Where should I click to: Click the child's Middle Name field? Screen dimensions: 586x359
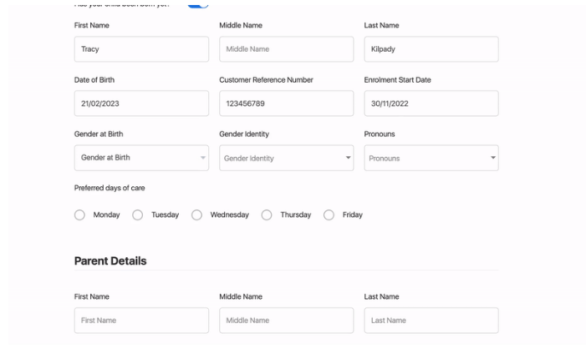pyautogui.click(x=286, y=49)
